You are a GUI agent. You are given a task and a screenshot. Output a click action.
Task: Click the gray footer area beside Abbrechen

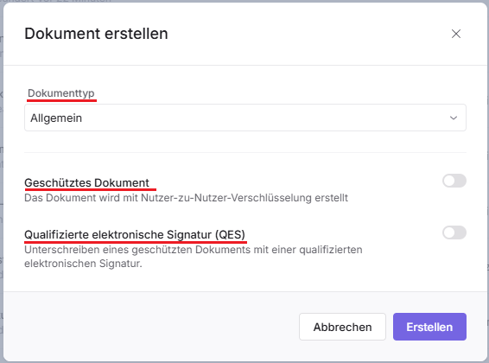point(149,326)
